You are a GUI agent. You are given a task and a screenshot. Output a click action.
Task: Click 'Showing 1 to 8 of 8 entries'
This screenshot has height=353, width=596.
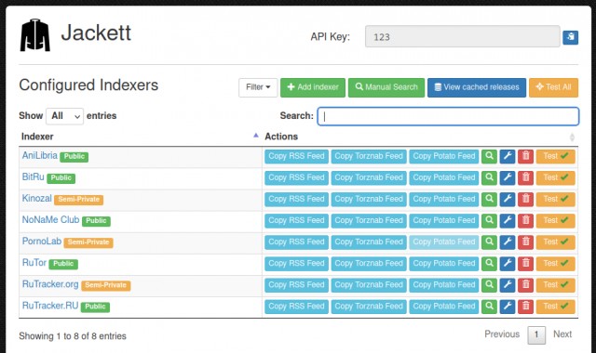point(73,336)
